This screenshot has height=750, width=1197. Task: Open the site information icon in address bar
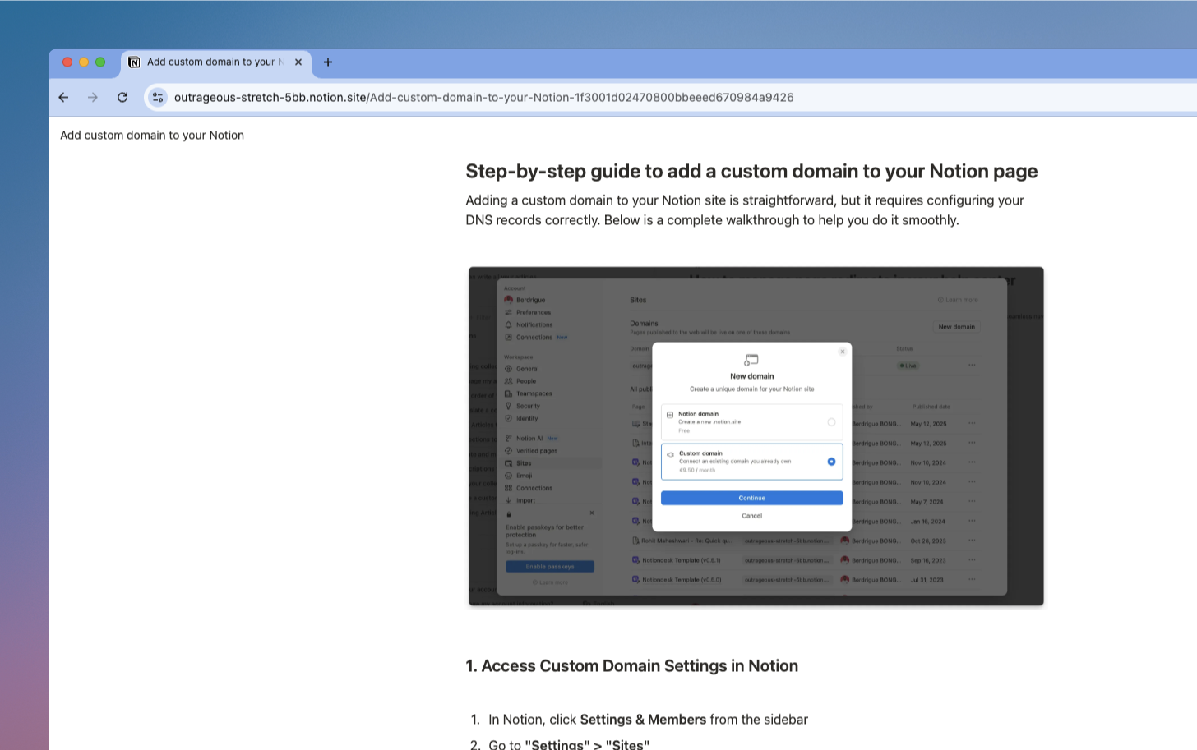tap(158, 97)
